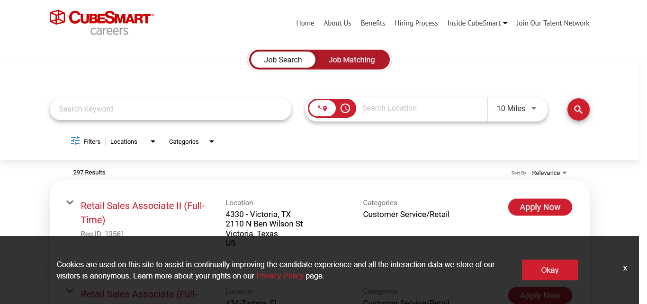647x304 pixels.
Task: Open the Locations filter dropdown
Action: [133, 141]
